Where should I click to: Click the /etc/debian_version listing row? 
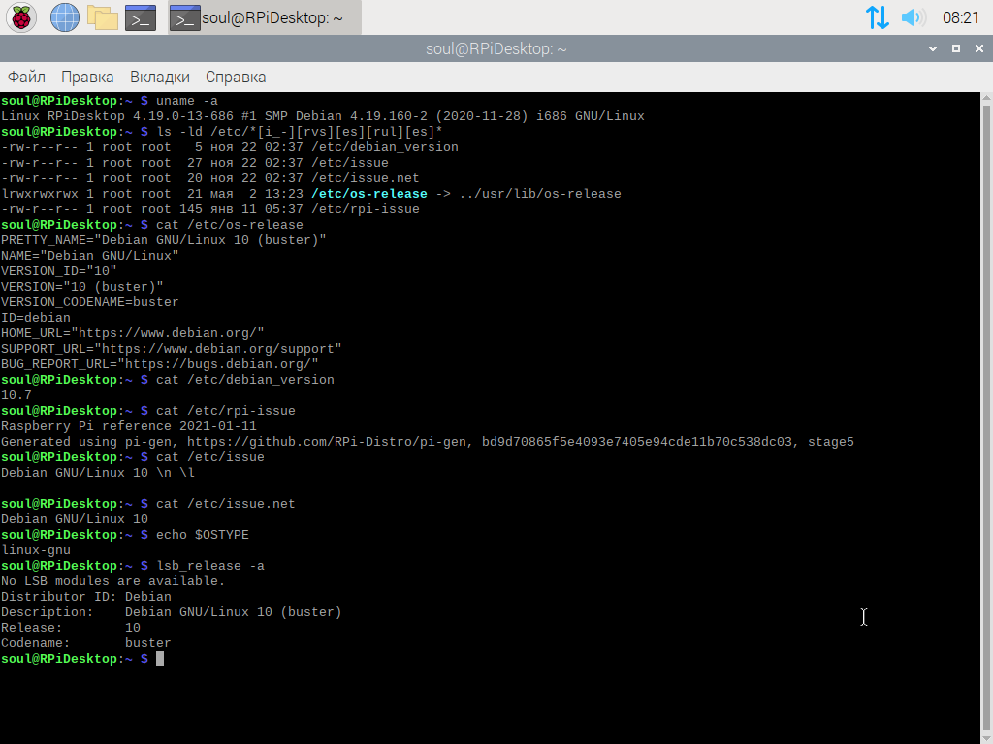[229, 147]
